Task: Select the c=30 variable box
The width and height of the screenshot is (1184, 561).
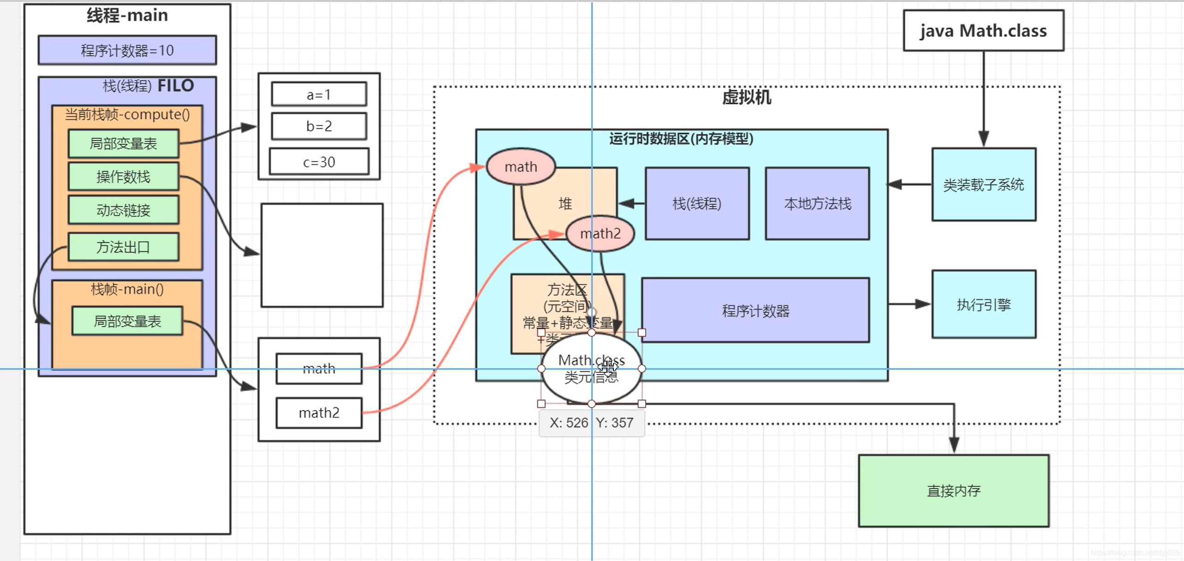Action: [x=319, y=162]
